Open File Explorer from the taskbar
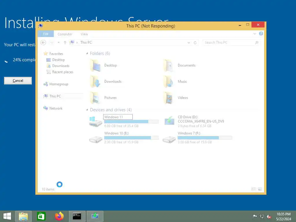Screen dimensions: 296x222 pos(23,216)
